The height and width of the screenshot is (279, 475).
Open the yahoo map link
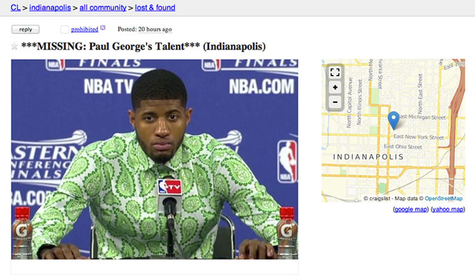(448, 209)
